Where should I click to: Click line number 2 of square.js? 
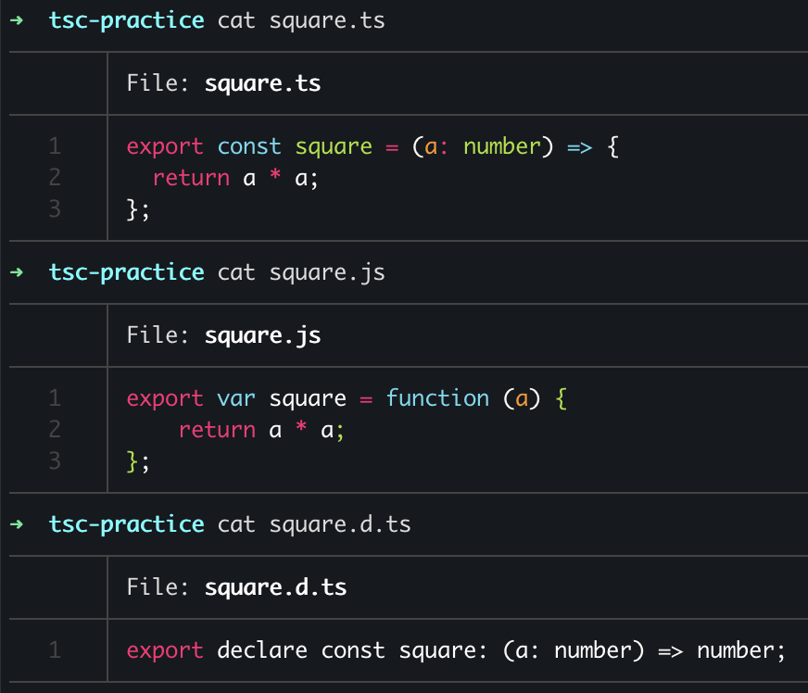coord(56,429)
